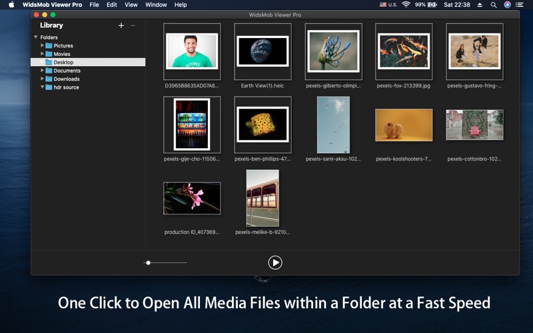Collapse the Folders section triangle

(x=35, y=37)
